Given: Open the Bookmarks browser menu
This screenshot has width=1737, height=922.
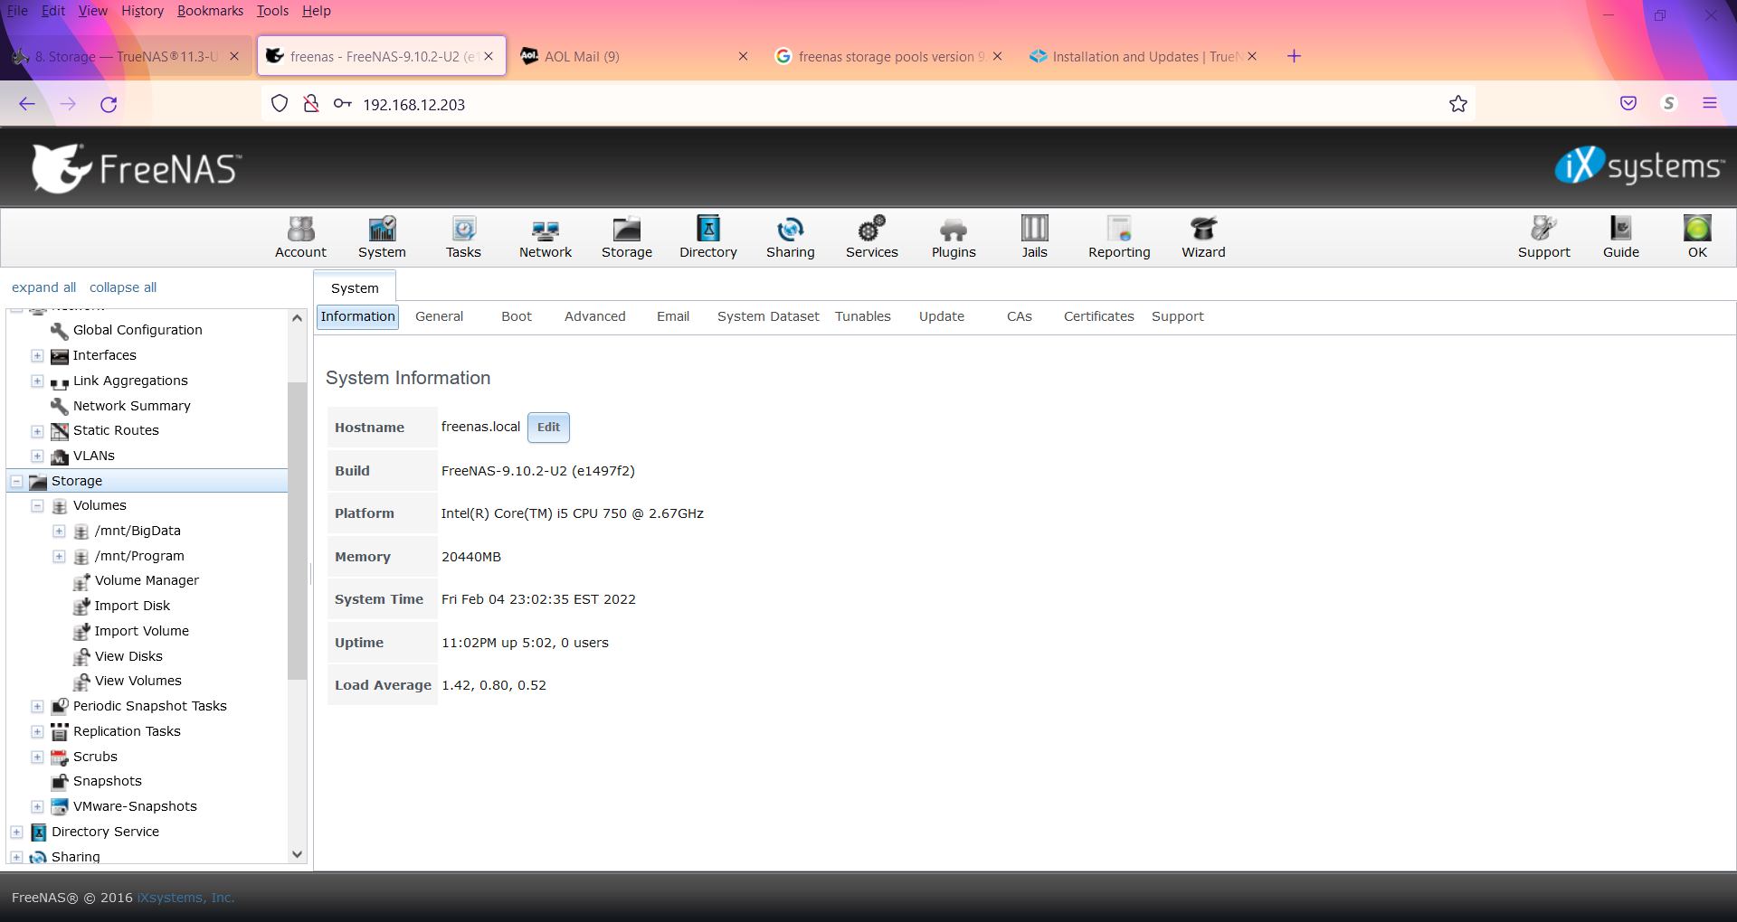Looking at the screenshot, I should pyautogui.click(x=210, y=11).
